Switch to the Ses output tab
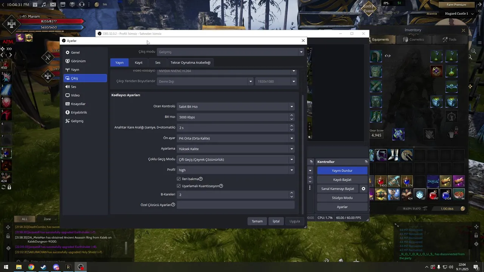The width and height of the screenshot is (484, 272). (x=158, y=62)
